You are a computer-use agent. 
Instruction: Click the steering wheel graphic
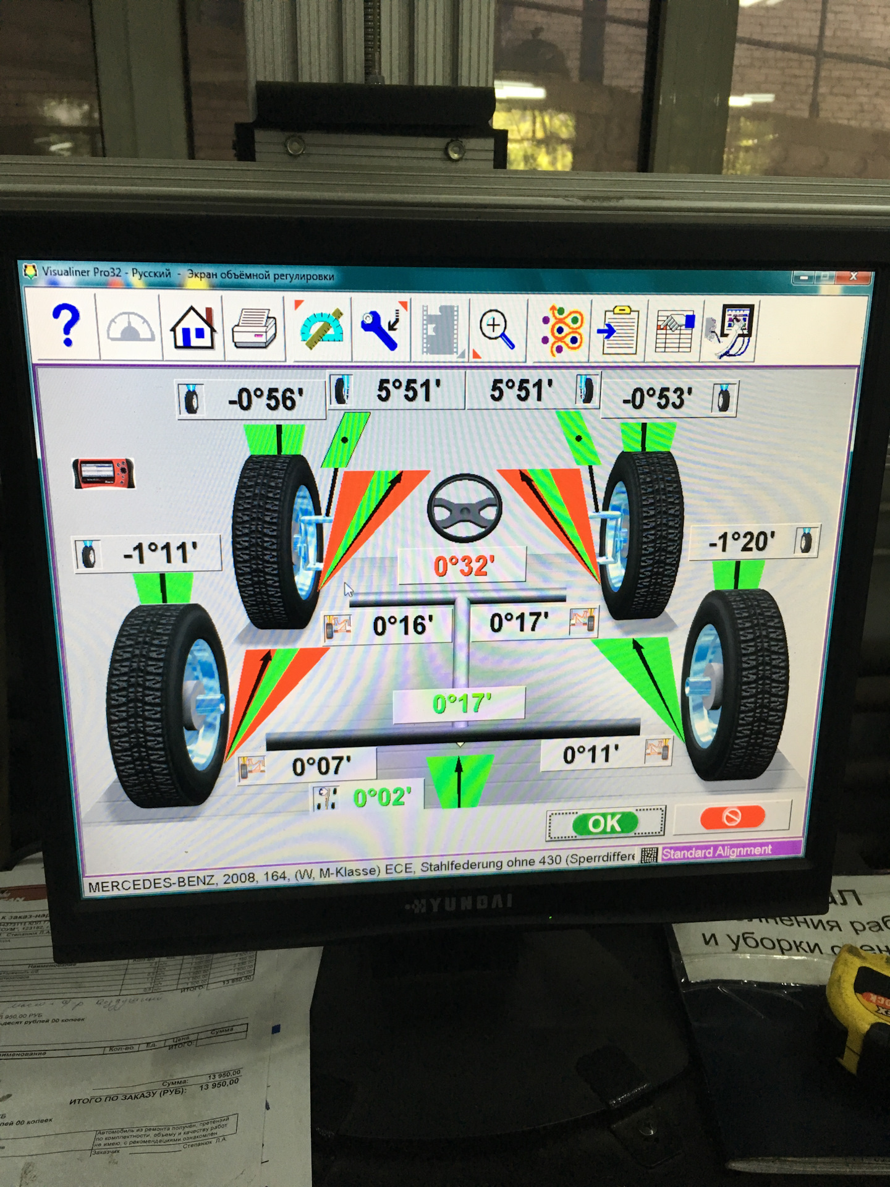coord(464,508)
